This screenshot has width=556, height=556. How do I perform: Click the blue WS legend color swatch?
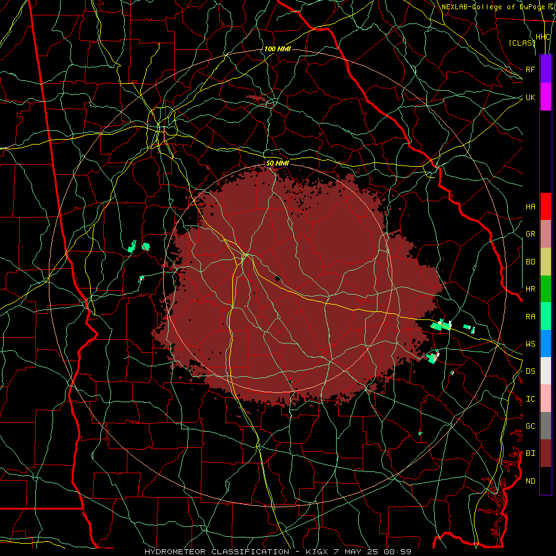[x=545, y=343]
